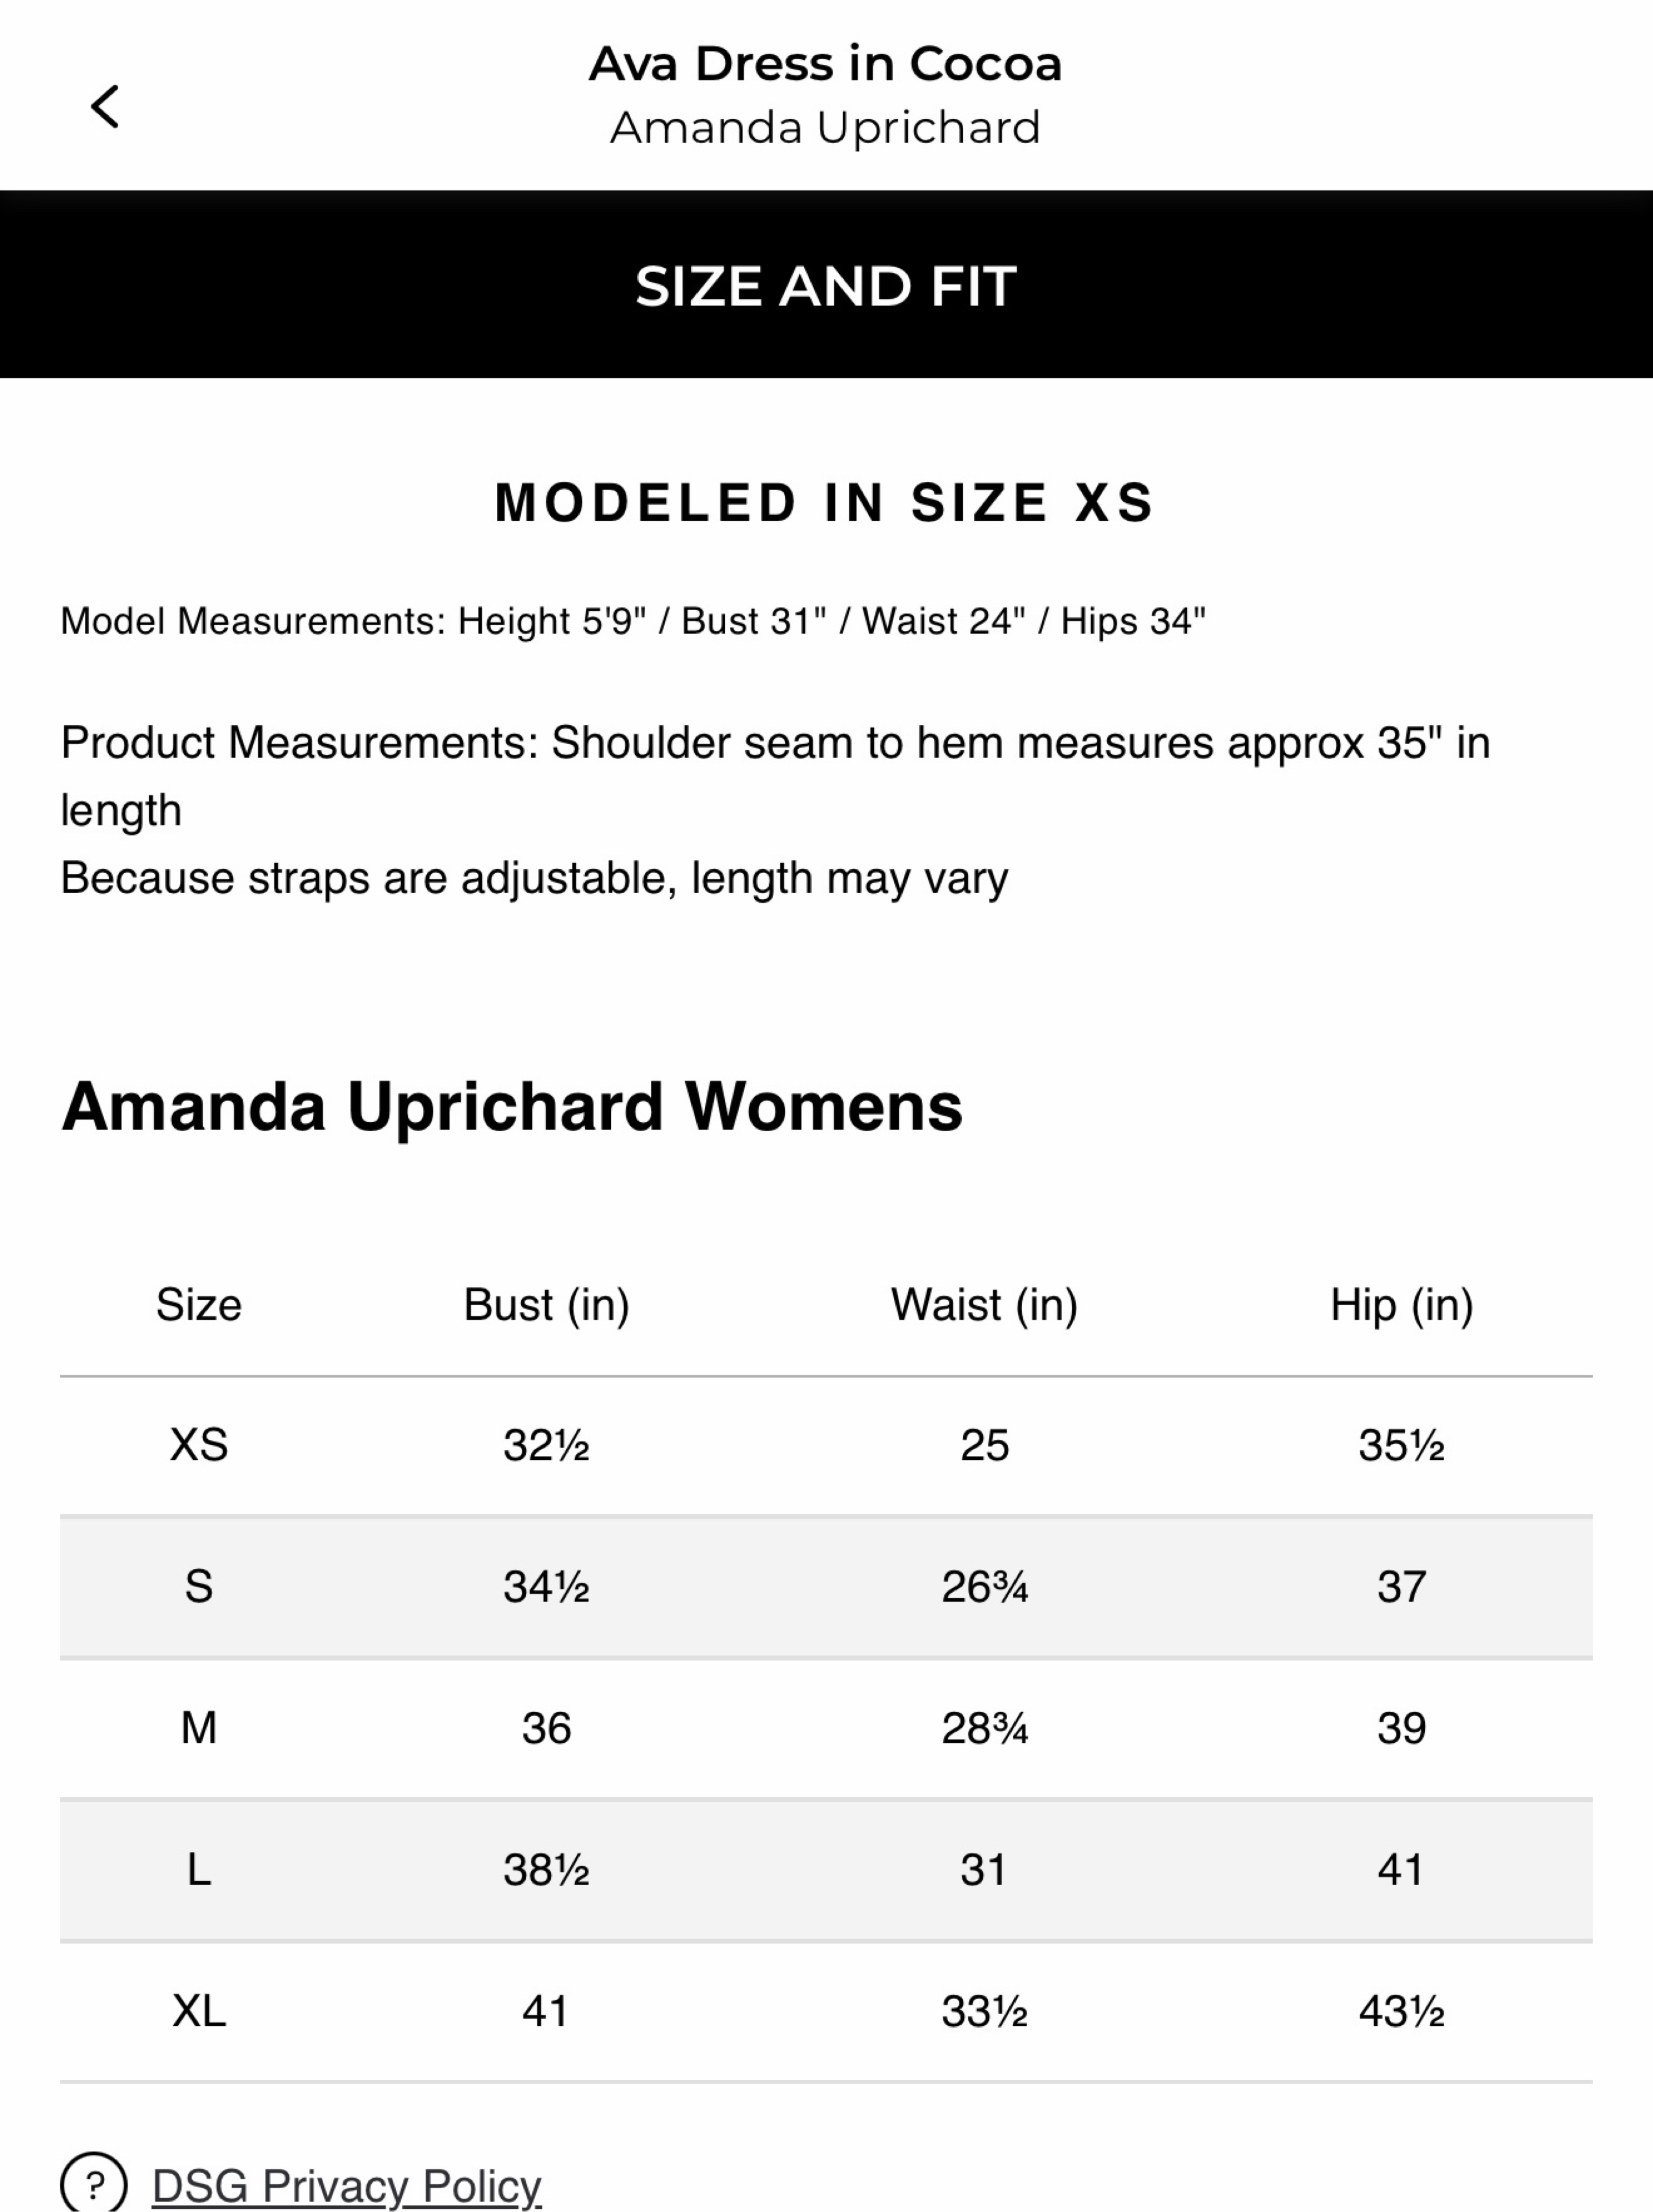The image size is (1653, 2212).
Task: Tap the back arrow icon
Action: click(105, 106)
